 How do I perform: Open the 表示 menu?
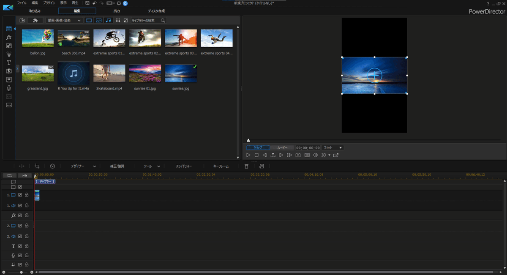pyautogui.click(x=63, y=3)
